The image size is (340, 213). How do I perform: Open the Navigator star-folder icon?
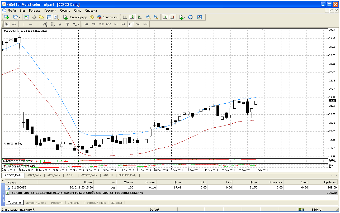[x=41, y=17]
